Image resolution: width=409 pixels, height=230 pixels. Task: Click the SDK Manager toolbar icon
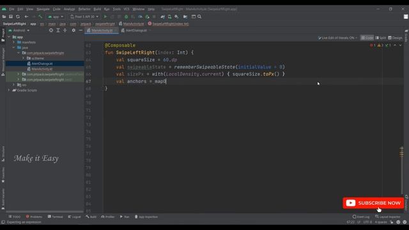(x=176, y=17)
